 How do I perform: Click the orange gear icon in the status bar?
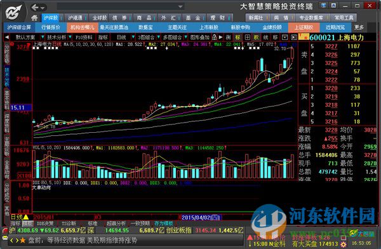[x=344, y=244]
